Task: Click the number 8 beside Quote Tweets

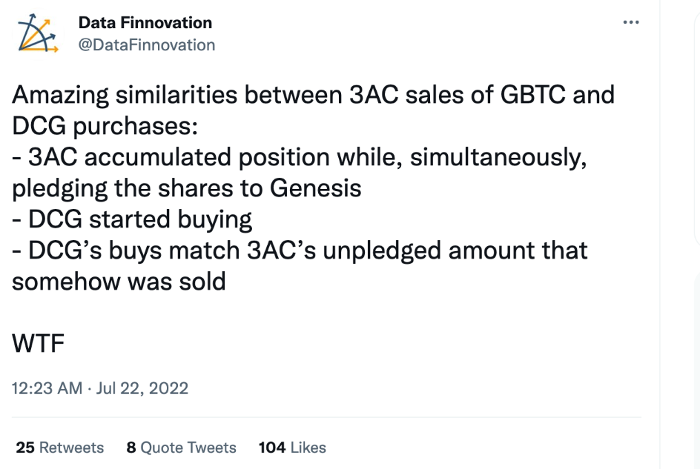Action: click(x=131, y=447)
